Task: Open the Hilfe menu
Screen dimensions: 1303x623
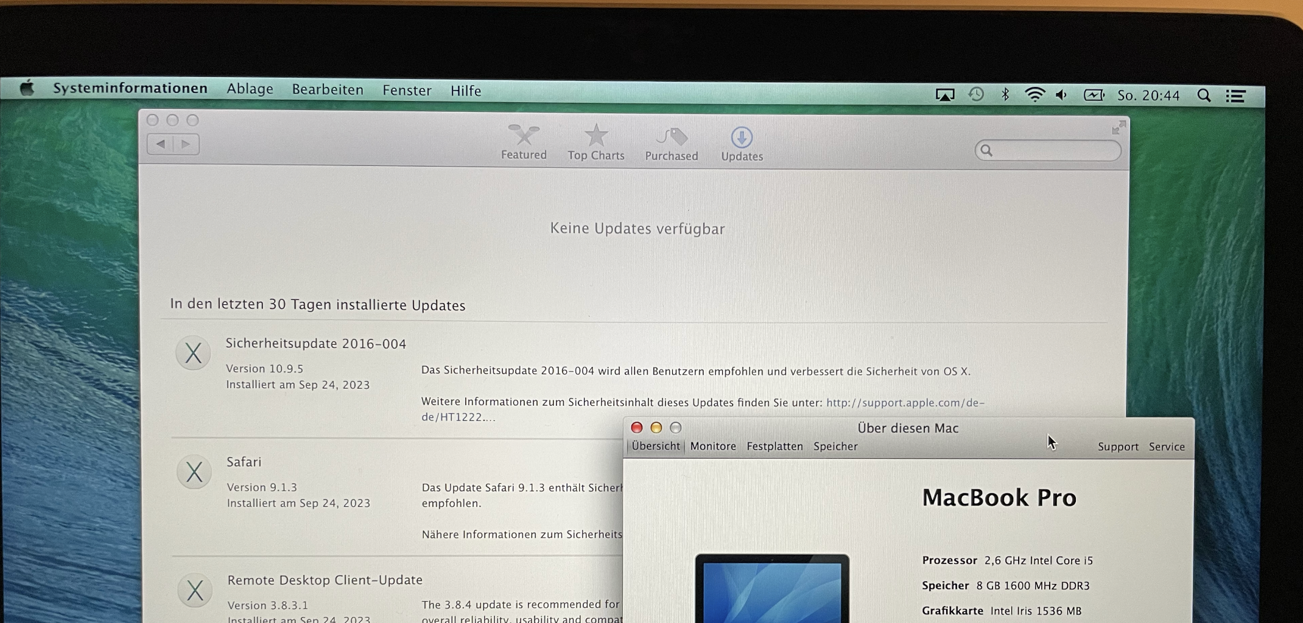Action: [x=466, y=91]
